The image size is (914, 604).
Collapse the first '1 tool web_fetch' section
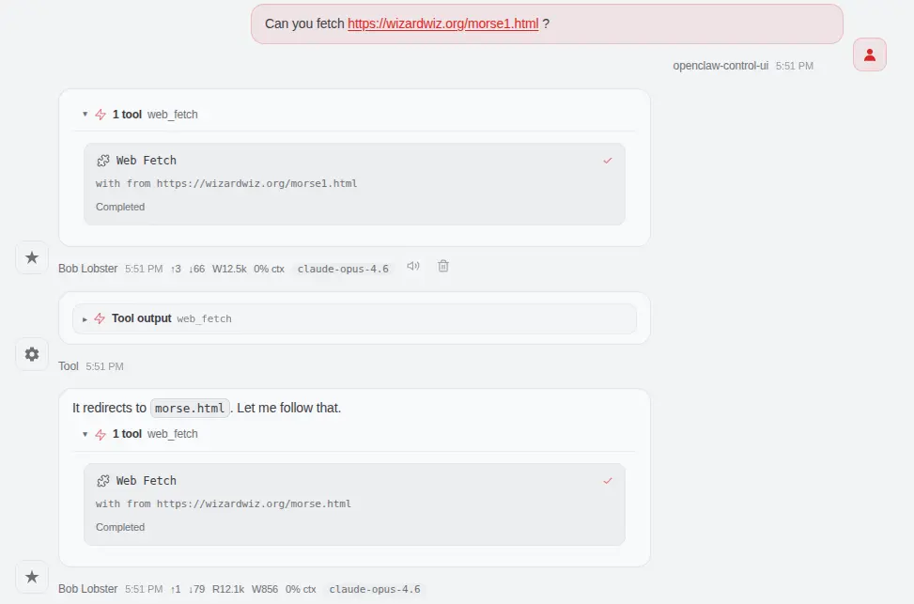pyautogui.click(x=85, y=115)
